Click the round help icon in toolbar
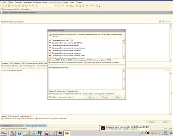The image size is (173, 136). click(x=71, y=5)
